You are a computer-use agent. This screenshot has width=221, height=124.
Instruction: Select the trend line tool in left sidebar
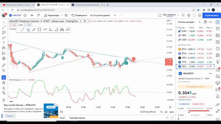click(4, 27)
